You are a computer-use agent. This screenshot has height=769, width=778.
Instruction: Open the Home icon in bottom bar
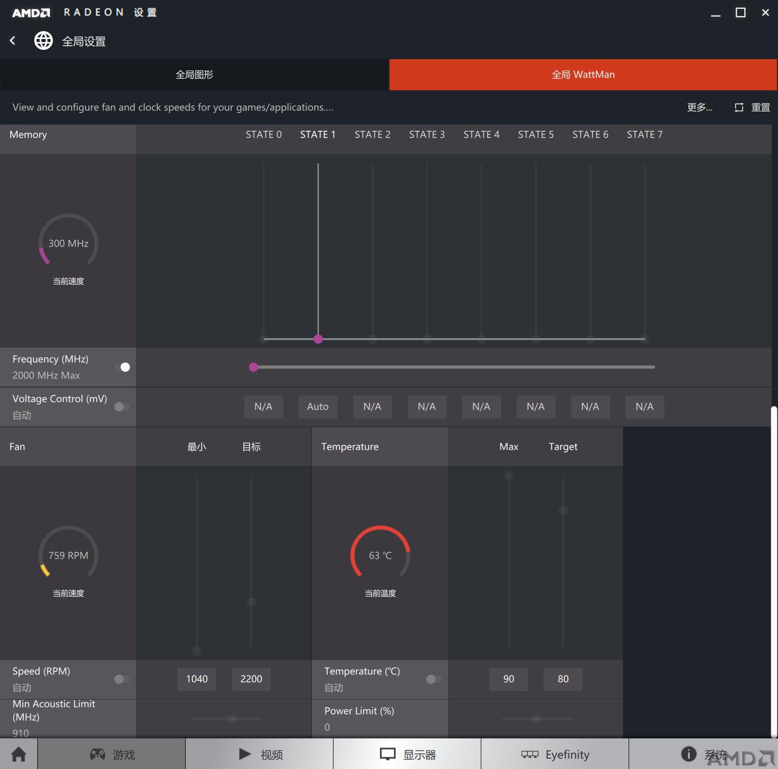click(x=19, y=754)
